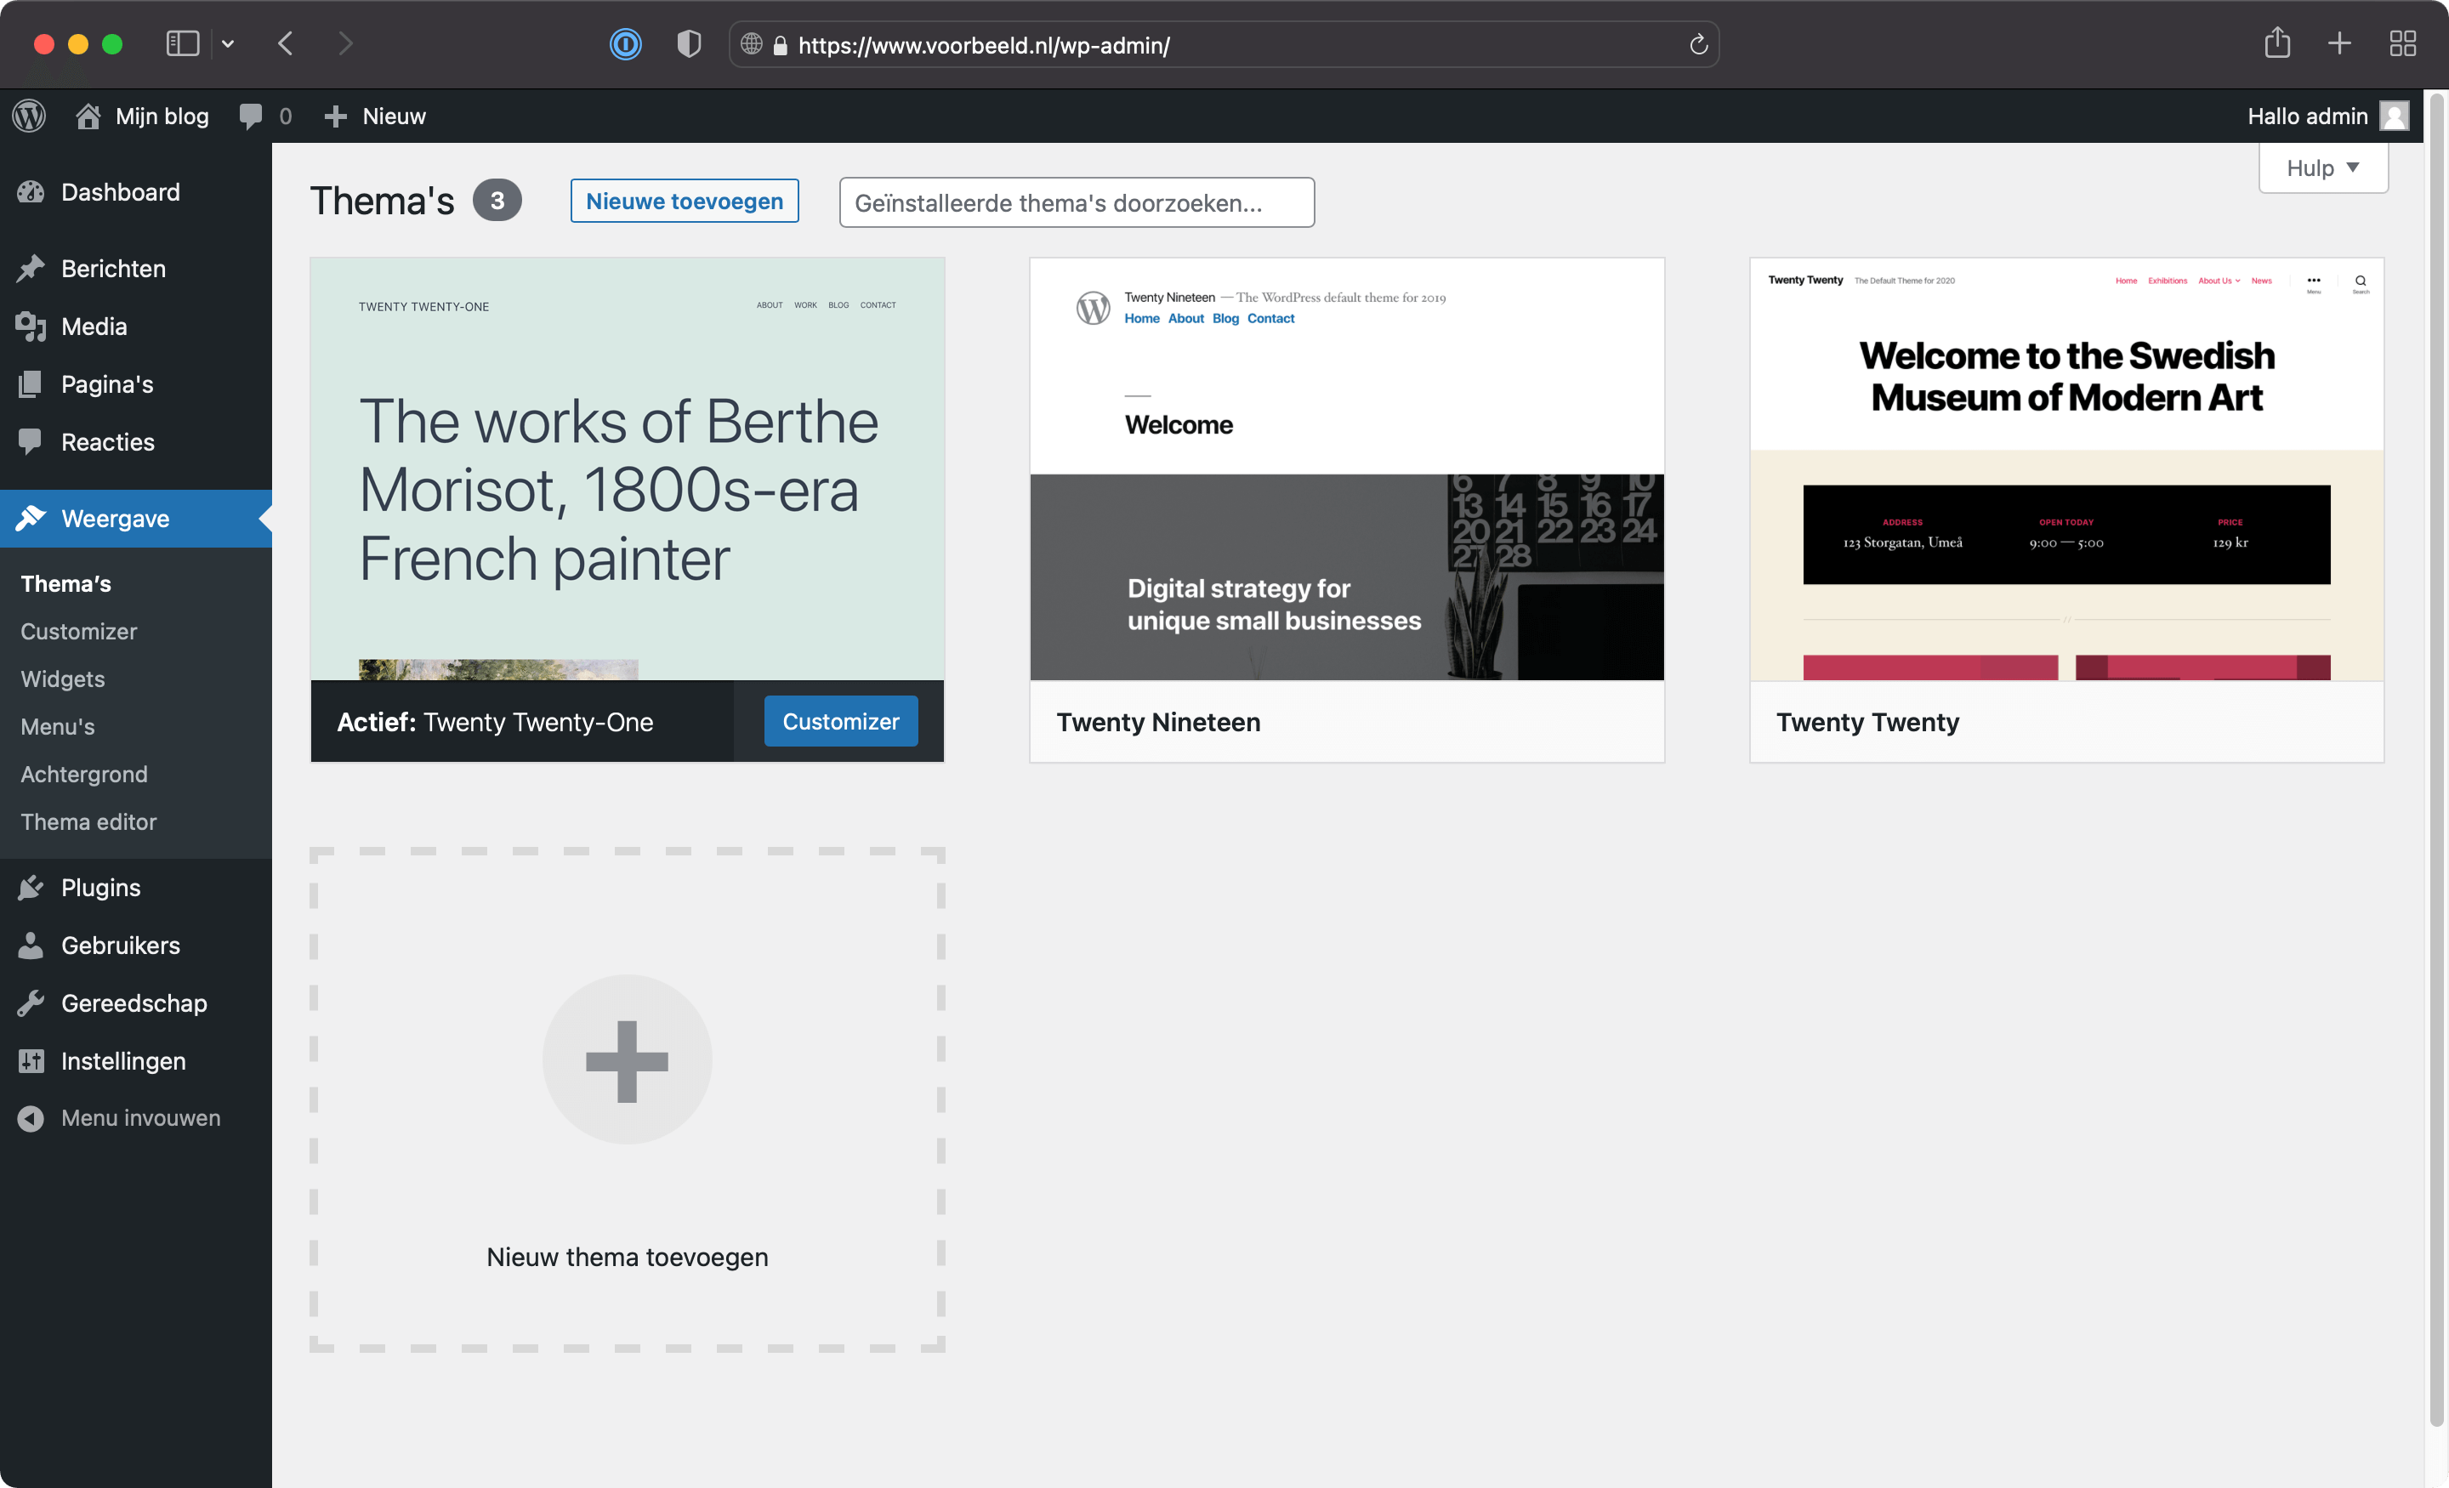Click the Thema's page heading

382,201
